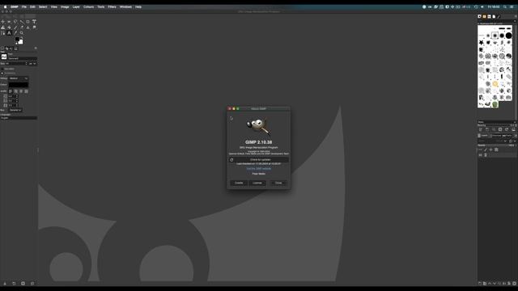Select the Paths tool
The image size is (518, 291).
pos(2,33)
